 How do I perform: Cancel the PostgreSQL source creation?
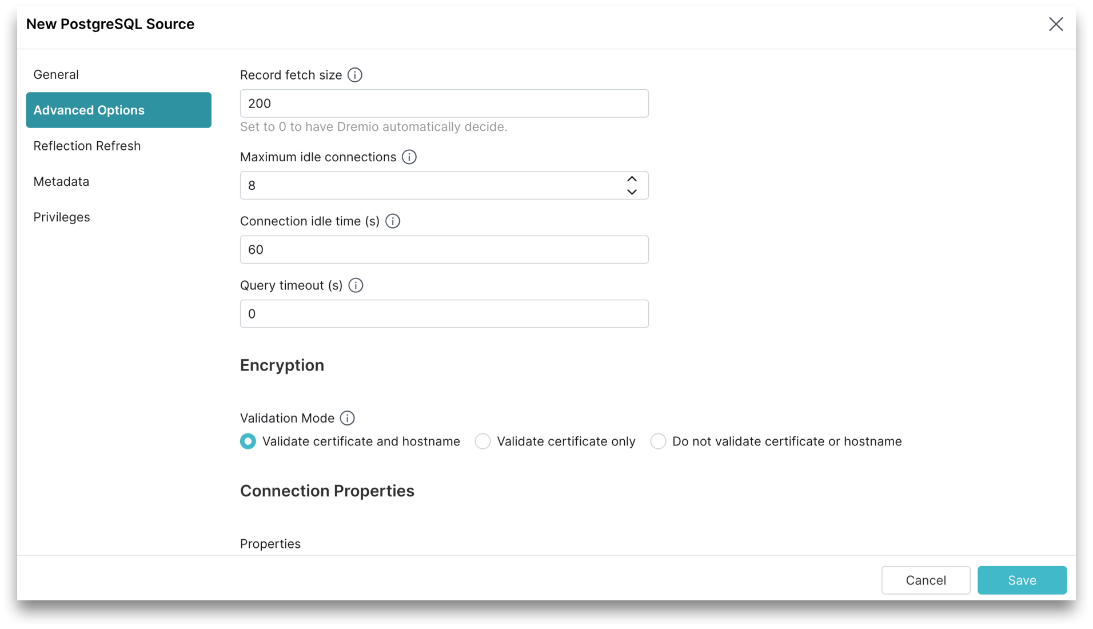click(x=926, y=580)
